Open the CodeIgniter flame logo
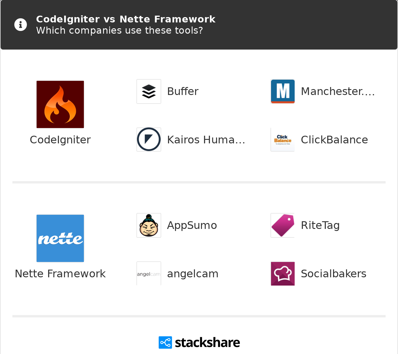Viewport: 398px width, 354px height. pos(60,104)
